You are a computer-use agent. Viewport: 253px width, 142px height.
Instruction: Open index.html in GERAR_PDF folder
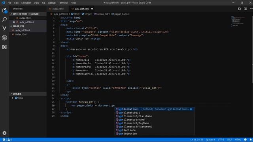click(x=28, y=34)
